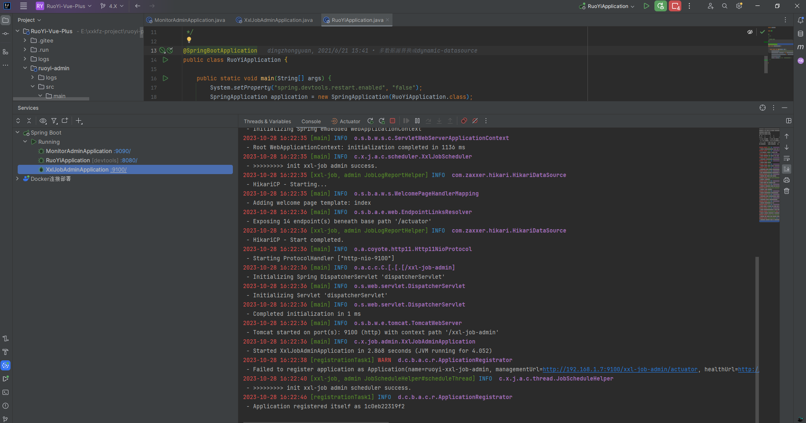806x423 pixels.
Task: Toggle reader mode eye icon in editor
Action: click(x=750, y=32)
